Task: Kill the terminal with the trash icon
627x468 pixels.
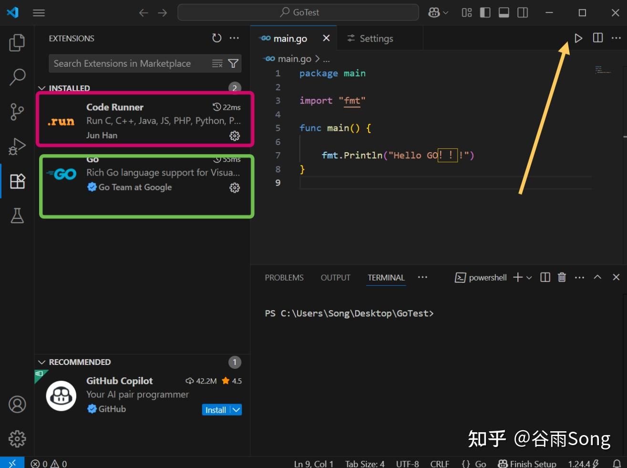Action: point(562,277)
